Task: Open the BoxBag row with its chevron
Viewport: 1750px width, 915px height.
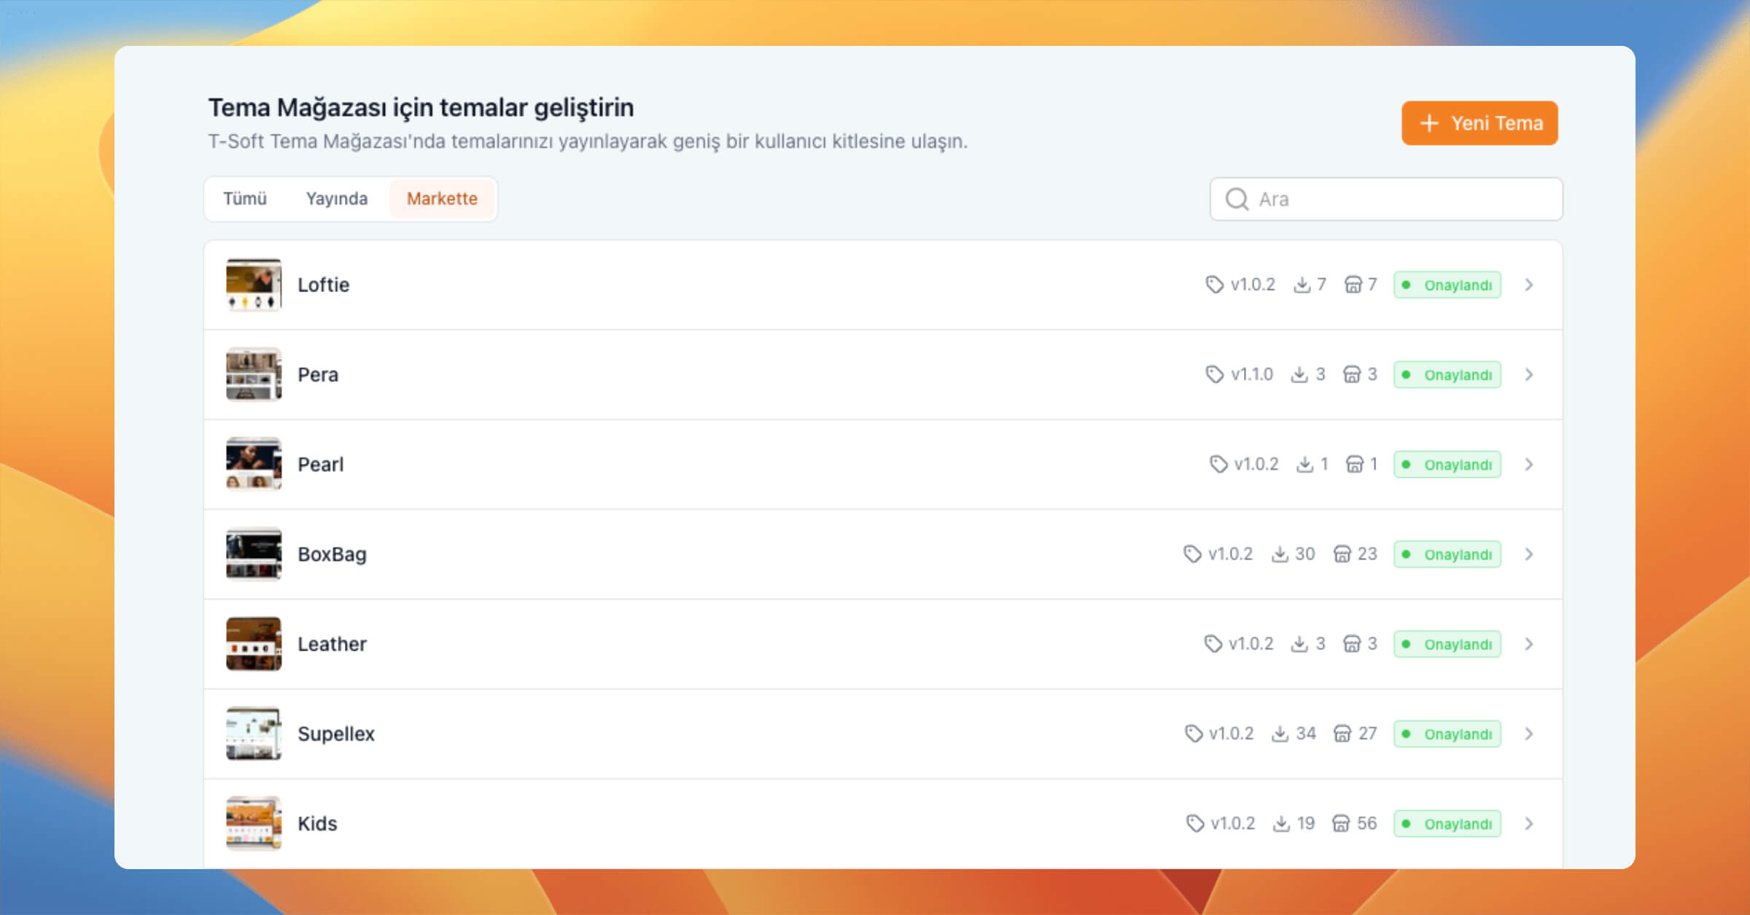Action: (x=1529, y=554)
